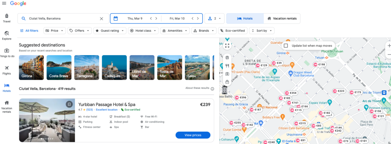Screen dimensions: 391x144
Task: Select €596 hotel map pin
Action: tap(241, 98)
